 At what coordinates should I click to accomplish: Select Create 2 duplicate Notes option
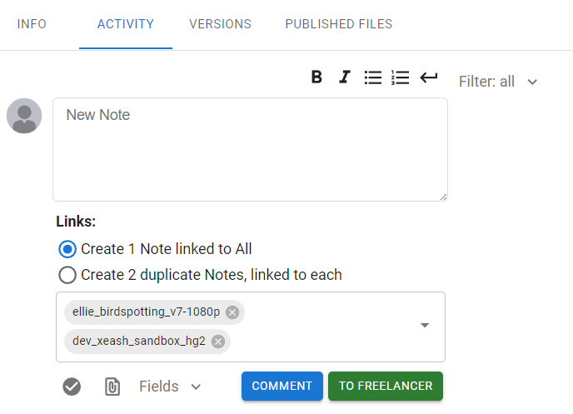[x=67, y=275]
